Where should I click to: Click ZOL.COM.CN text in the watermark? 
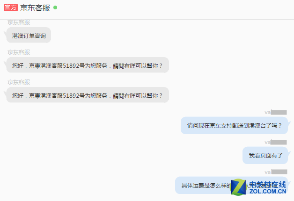[x=268, y=192]
